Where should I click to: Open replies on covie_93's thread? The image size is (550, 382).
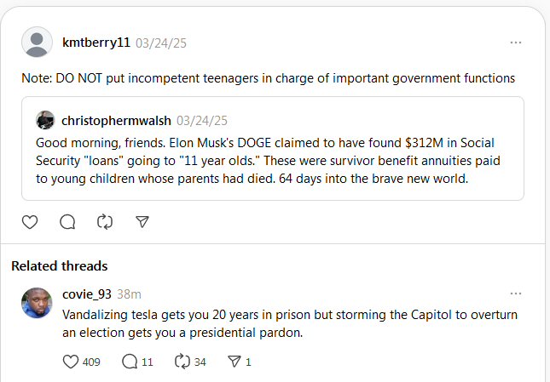coord(130,362)
